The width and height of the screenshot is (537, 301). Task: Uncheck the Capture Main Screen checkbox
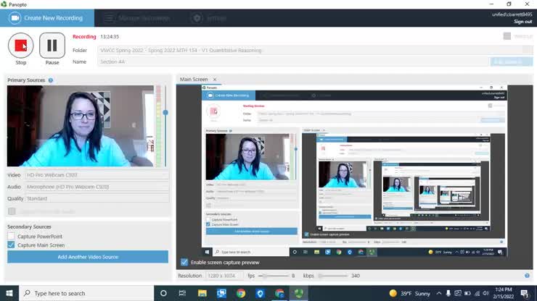pyautogui.click(x=12, y=245)
